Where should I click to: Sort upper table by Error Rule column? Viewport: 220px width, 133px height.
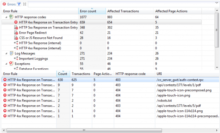click(x=40, y=11)
